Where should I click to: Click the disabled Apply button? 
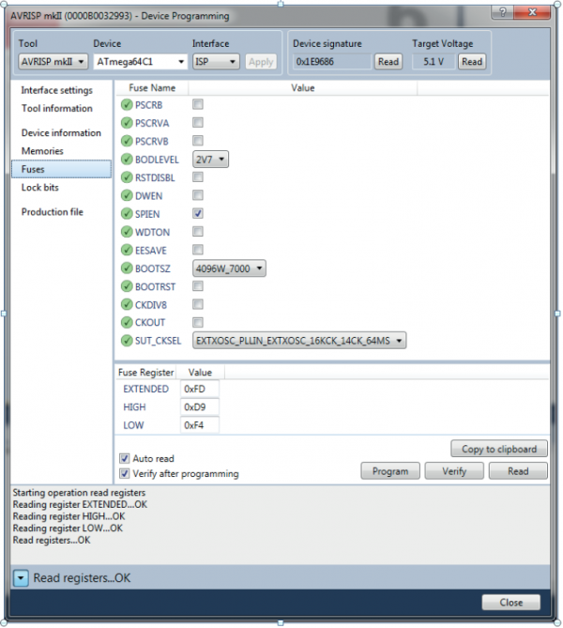(x=261, y=62)
